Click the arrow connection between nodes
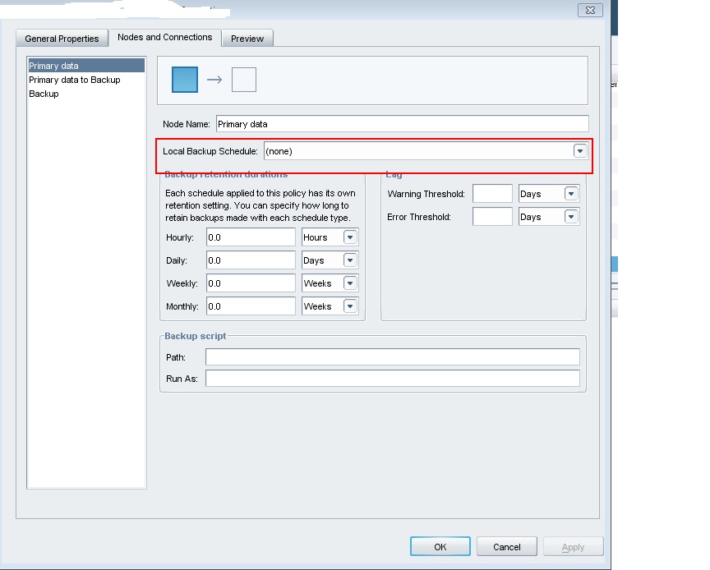710x570 pixels. click(x=214, y=80)
